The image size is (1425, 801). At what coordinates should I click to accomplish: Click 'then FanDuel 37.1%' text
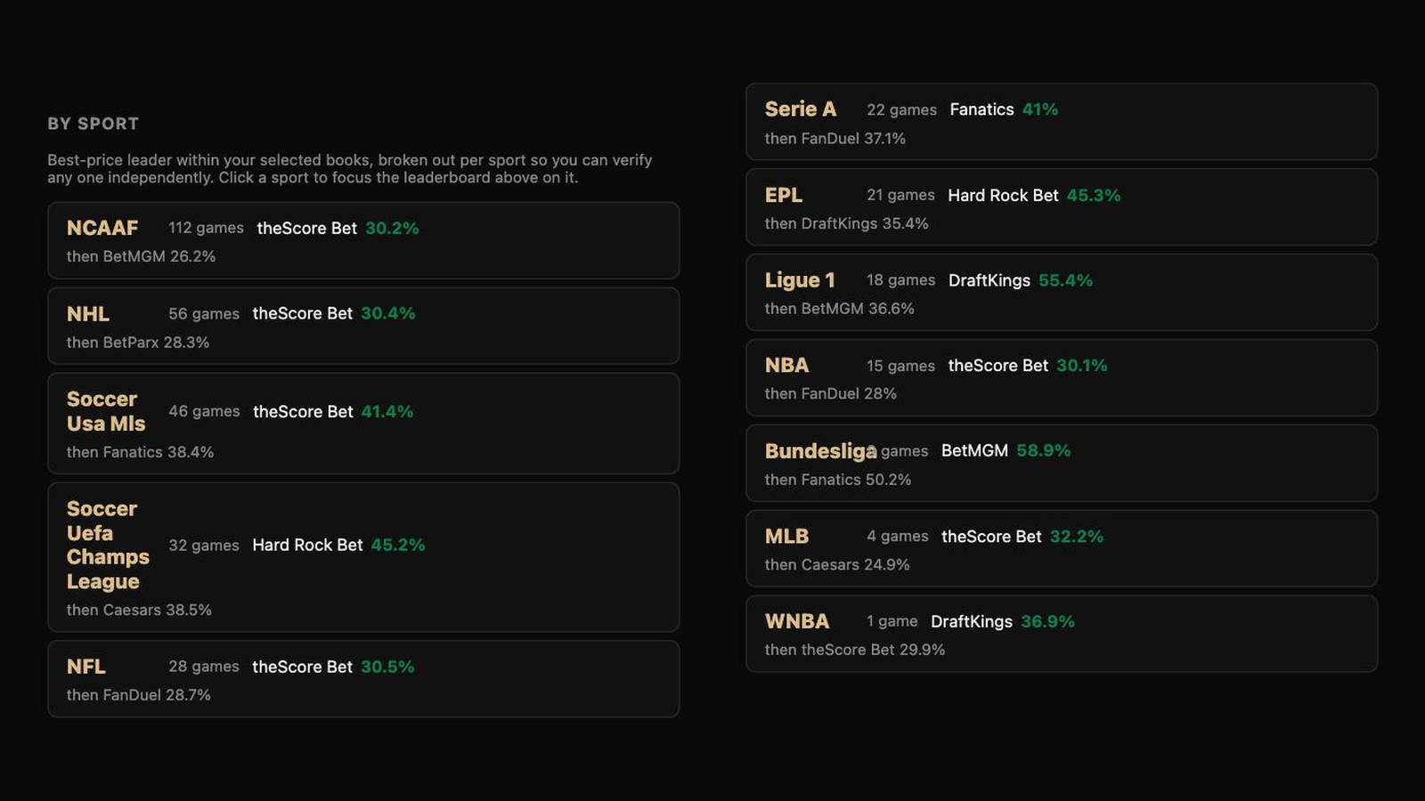point(835,139)
